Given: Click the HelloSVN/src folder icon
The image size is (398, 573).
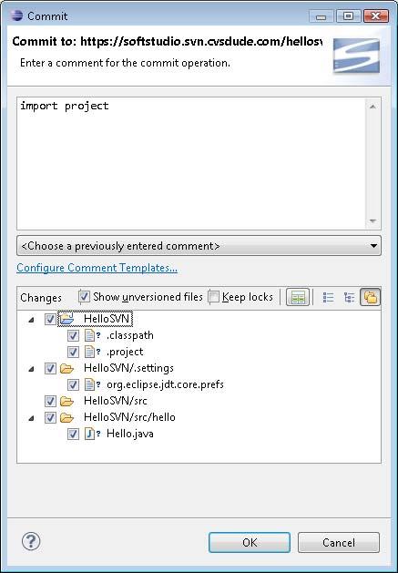Looking at the screenshot, I should click(x=66, y=401).
